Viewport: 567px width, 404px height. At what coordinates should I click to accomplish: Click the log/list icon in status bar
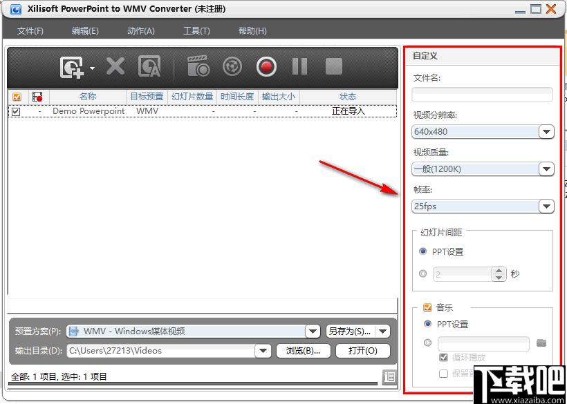(x=389, y=377)
